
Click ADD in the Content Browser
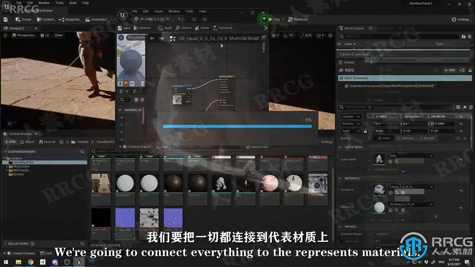(x=10, y=142)
